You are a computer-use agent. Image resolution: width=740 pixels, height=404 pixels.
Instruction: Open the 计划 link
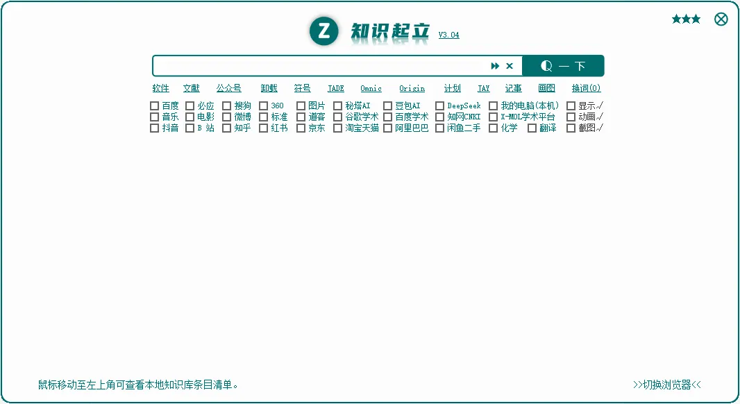point(452,88)
